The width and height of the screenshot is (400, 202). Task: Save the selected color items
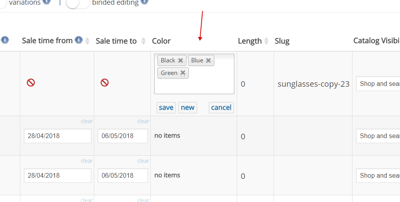pyautogui.click(x=166, y=107)
